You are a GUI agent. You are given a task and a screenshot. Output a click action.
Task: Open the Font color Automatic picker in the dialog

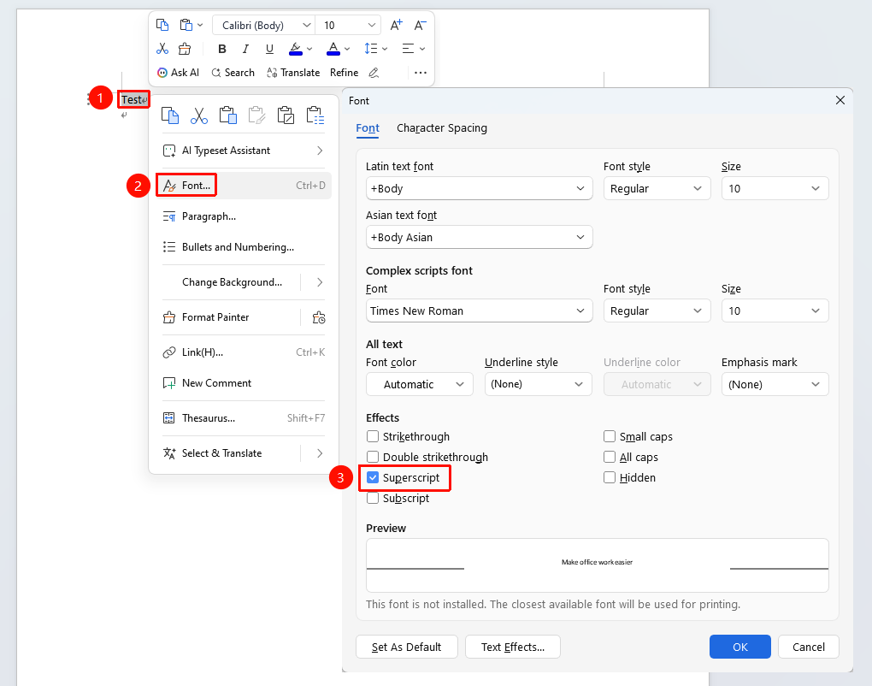(x=419, y=384)
